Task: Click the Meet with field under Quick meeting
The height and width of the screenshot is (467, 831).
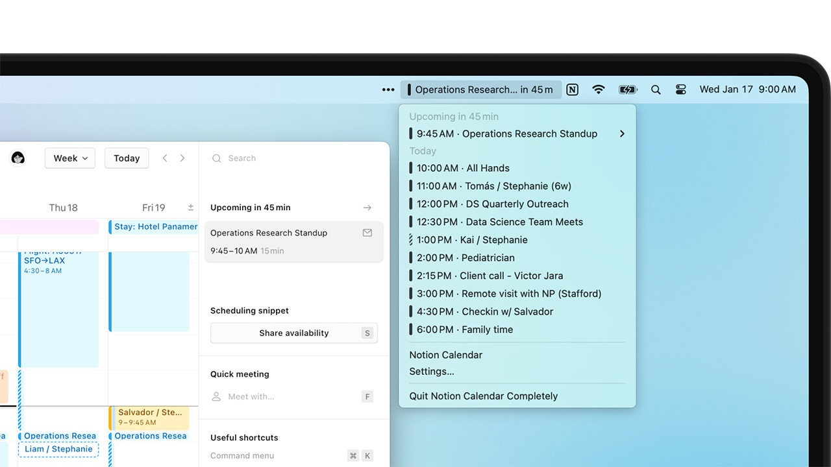Action: pos(286,396)
